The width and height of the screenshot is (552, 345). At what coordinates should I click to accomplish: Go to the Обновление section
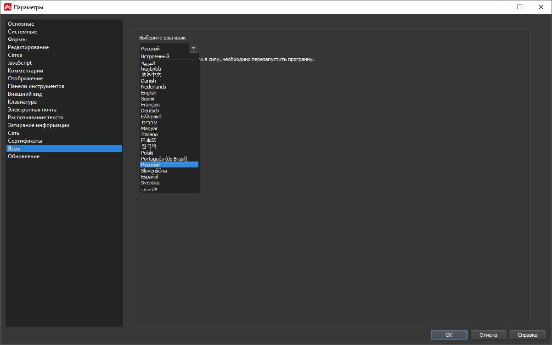coord(24,156)
